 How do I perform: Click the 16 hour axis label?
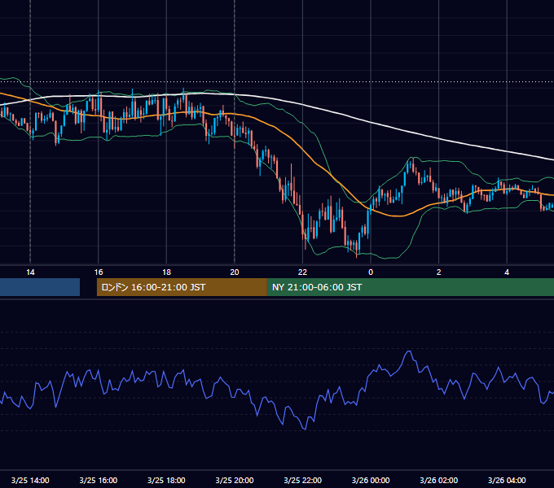[x=99, y=272]
